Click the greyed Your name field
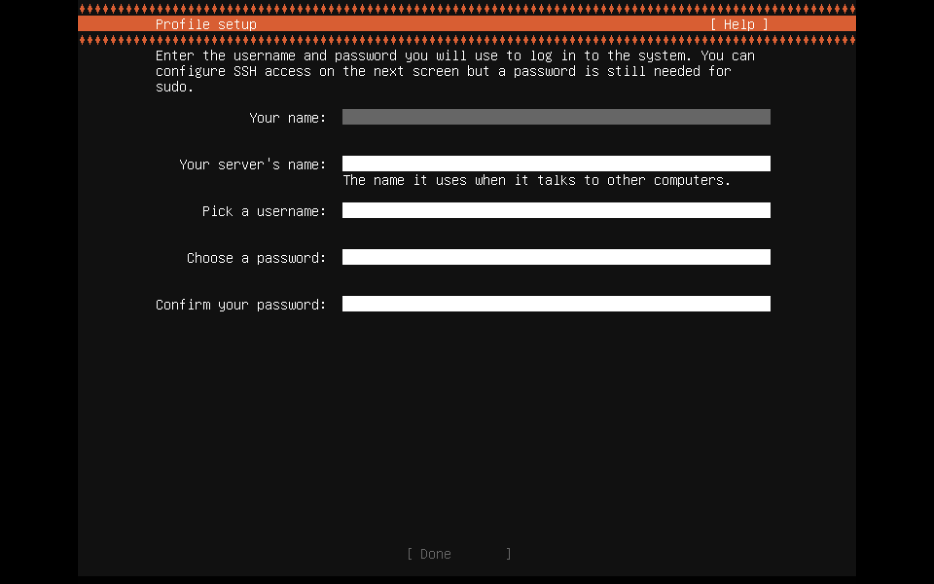 click(x=556, y=117)
